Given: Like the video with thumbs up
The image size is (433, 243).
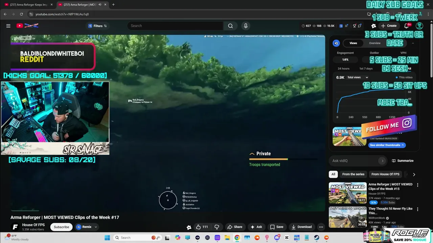Looking at the screenshot, I should [202, 227].
